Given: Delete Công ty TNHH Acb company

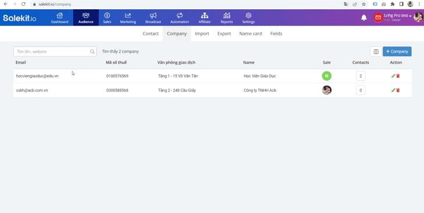Looking at the screenshot, I should click(398, 90).
